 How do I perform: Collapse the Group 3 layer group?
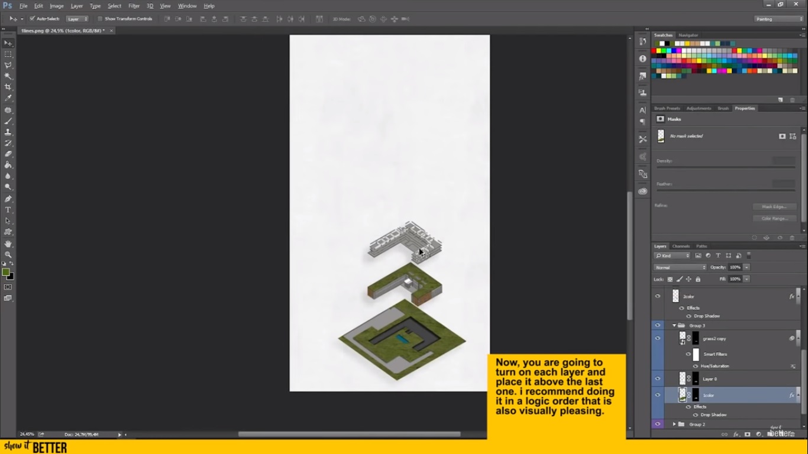coord(674,325)
